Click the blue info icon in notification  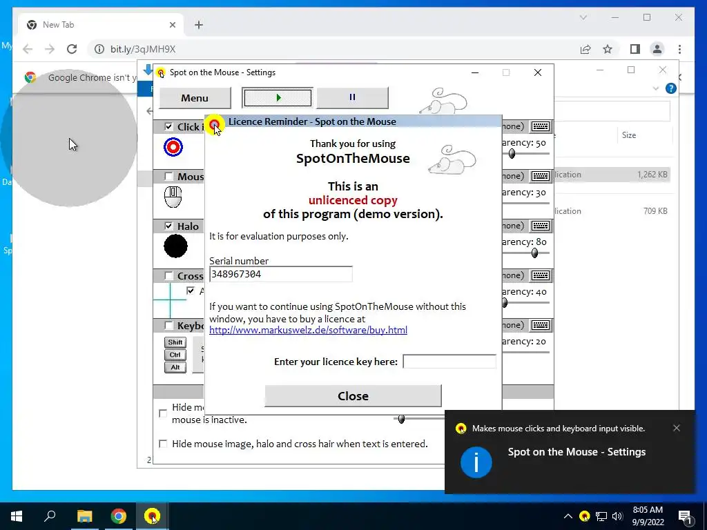coord(476,462)
